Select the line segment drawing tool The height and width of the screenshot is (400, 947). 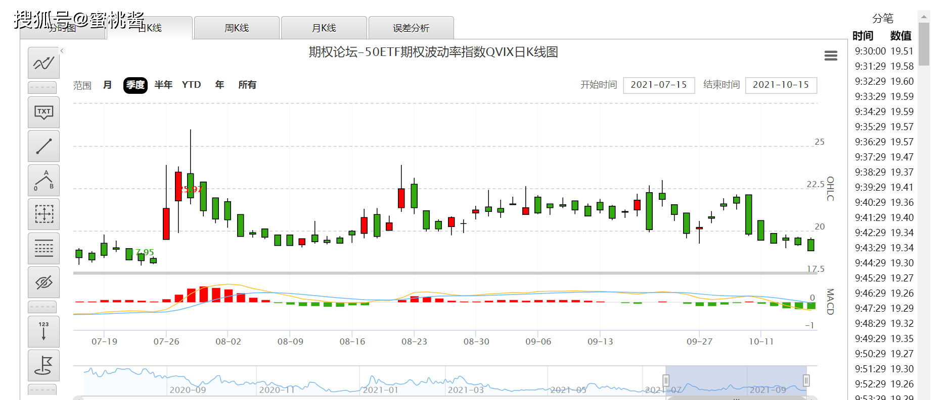[43, 146]
